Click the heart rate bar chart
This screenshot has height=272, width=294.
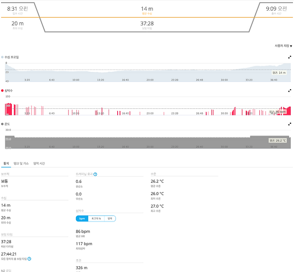click(148, 106)
